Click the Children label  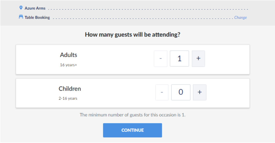point(70,89)
